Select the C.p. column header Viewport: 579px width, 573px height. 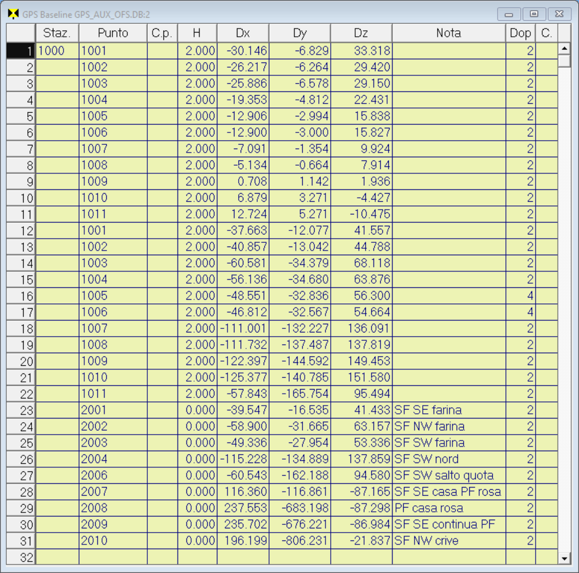[x=163, y=33]
